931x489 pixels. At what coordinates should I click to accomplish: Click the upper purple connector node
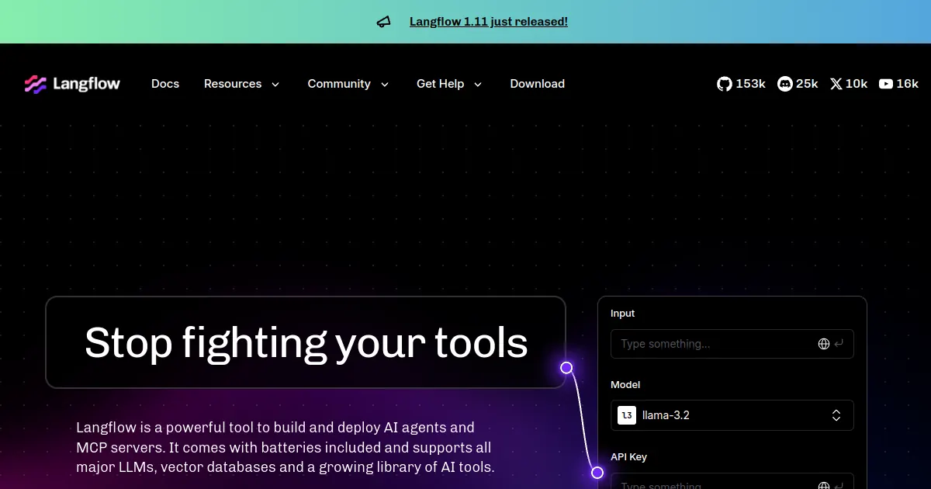click(566, 368)
